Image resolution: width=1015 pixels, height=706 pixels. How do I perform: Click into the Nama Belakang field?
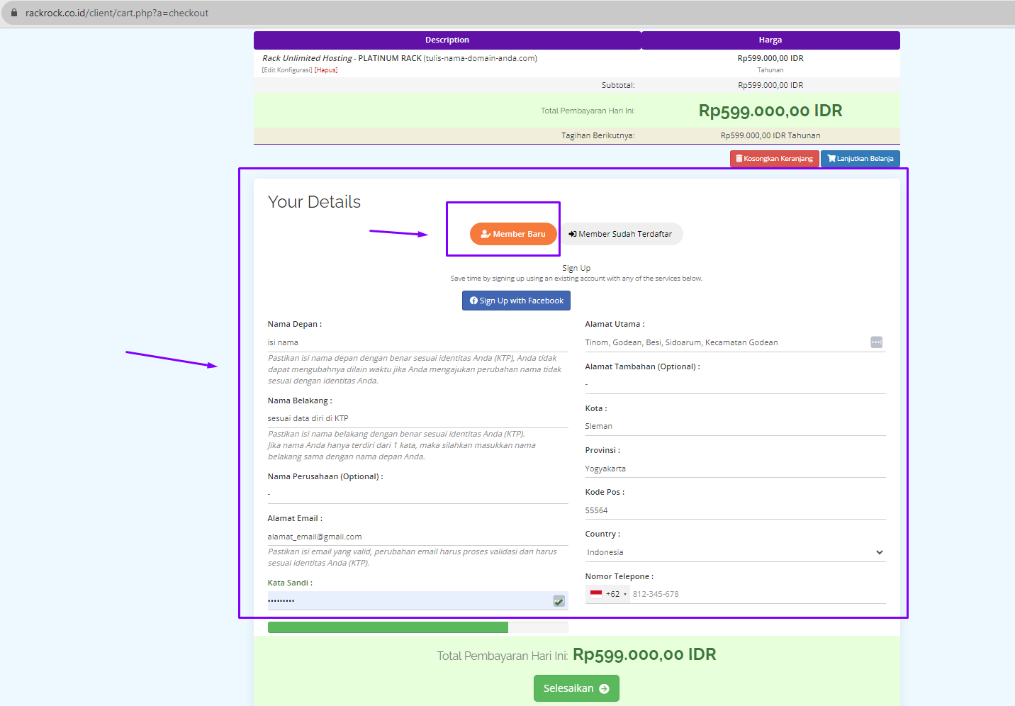point(417,418)
